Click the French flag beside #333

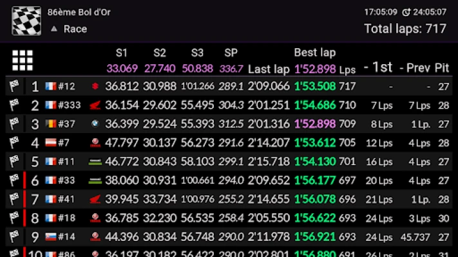tap(51, 105)
